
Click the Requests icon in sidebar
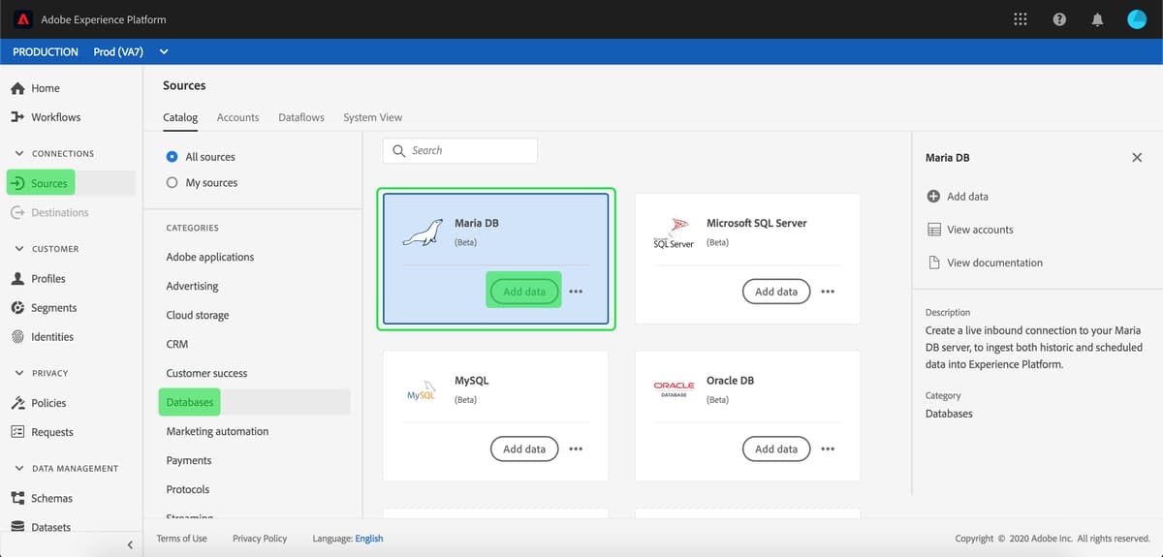coord(17,432)
